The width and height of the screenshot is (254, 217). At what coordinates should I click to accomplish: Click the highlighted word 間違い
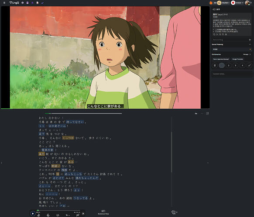[56, 166]
